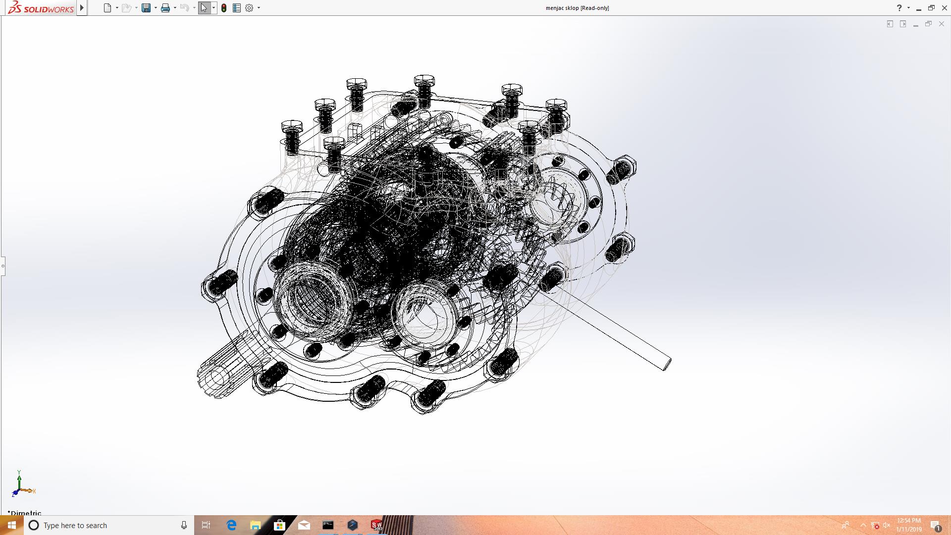
Task: Open the File Properties list icon
Action: point(237,8)
